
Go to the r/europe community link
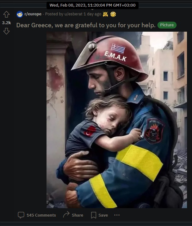click(33, 14)
